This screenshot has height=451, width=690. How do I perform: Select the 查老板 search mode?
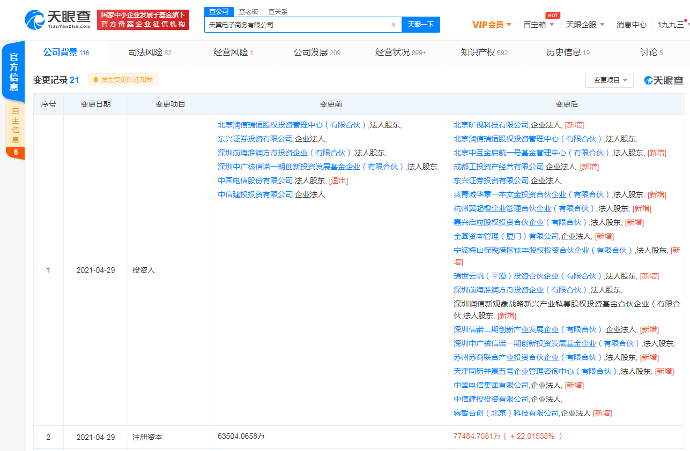click(x=248, y=11)
